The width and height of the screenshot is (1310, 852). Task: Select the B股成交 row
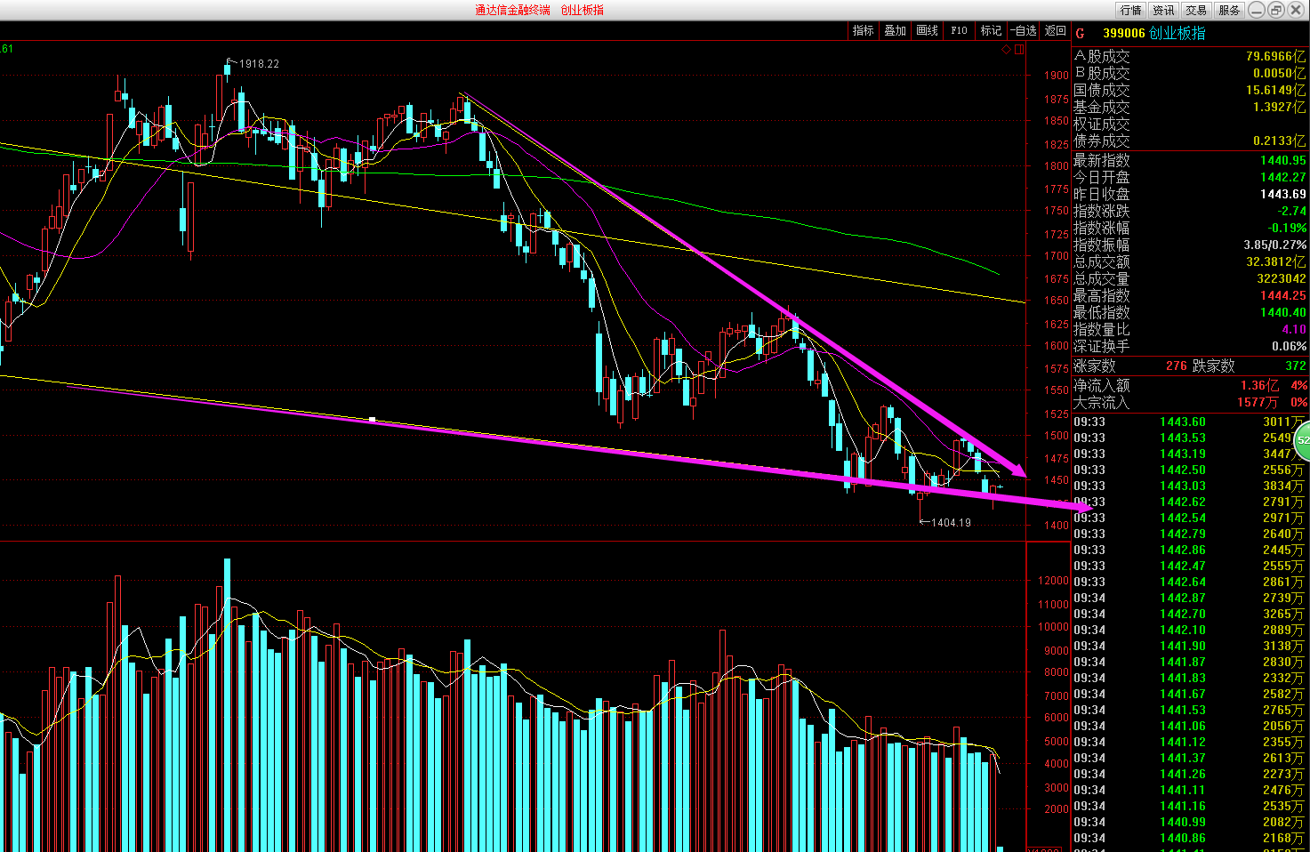(1190, 73)
